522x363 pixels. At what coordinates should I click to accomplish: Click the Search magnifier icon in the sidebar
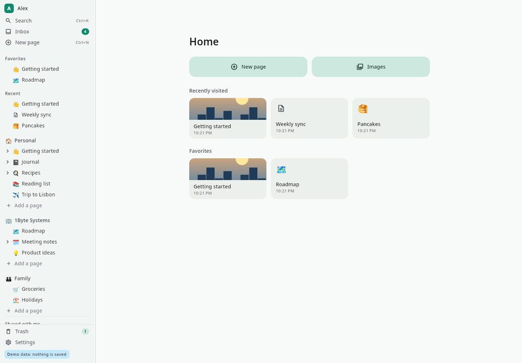click(x=8, y=21)
